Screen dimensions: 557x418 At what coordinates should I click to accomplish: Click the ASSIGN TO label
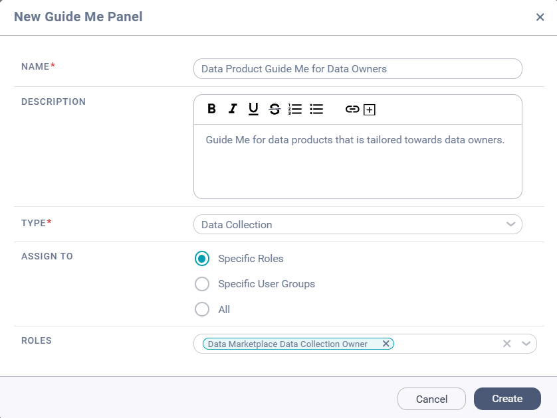tap(47, 256)
